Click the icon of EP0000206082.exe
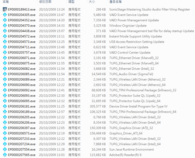The image size is (195, 158). 5,68
